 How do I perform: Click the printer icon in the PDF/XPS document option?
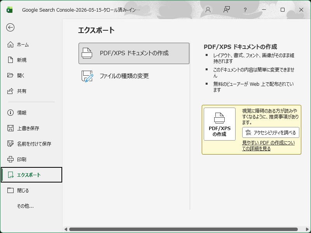click(87, 53)
